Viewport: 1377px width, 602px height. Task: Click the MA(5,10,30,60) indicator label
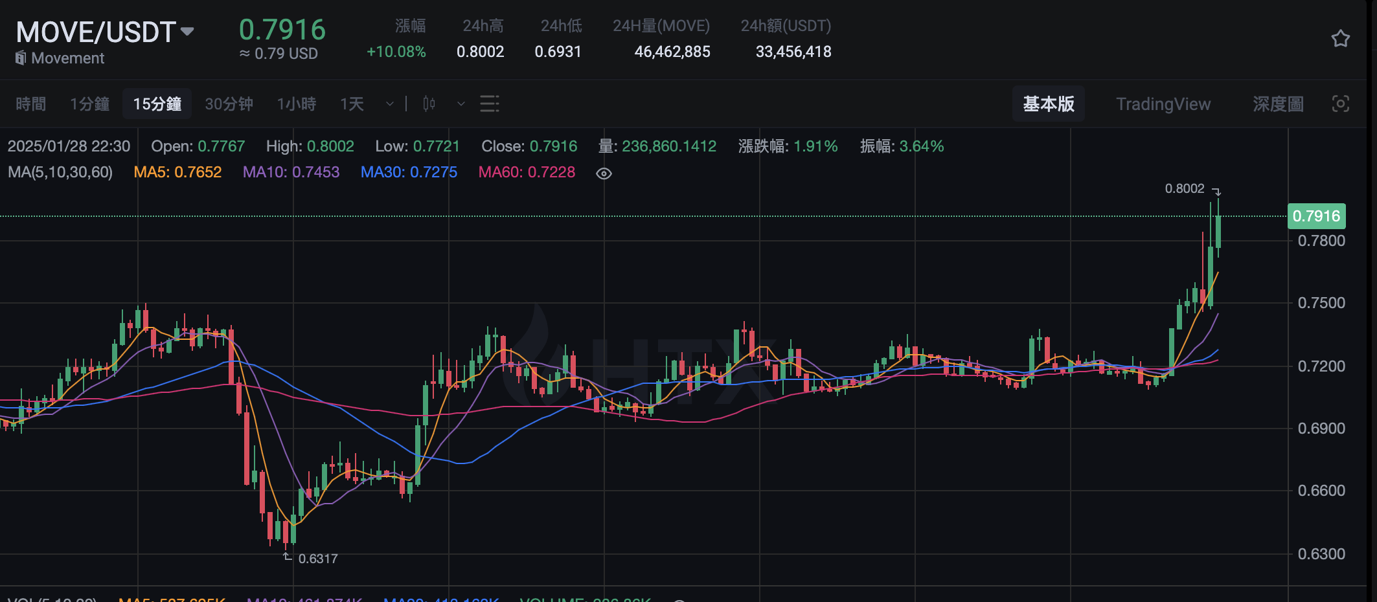pos(60,172)
